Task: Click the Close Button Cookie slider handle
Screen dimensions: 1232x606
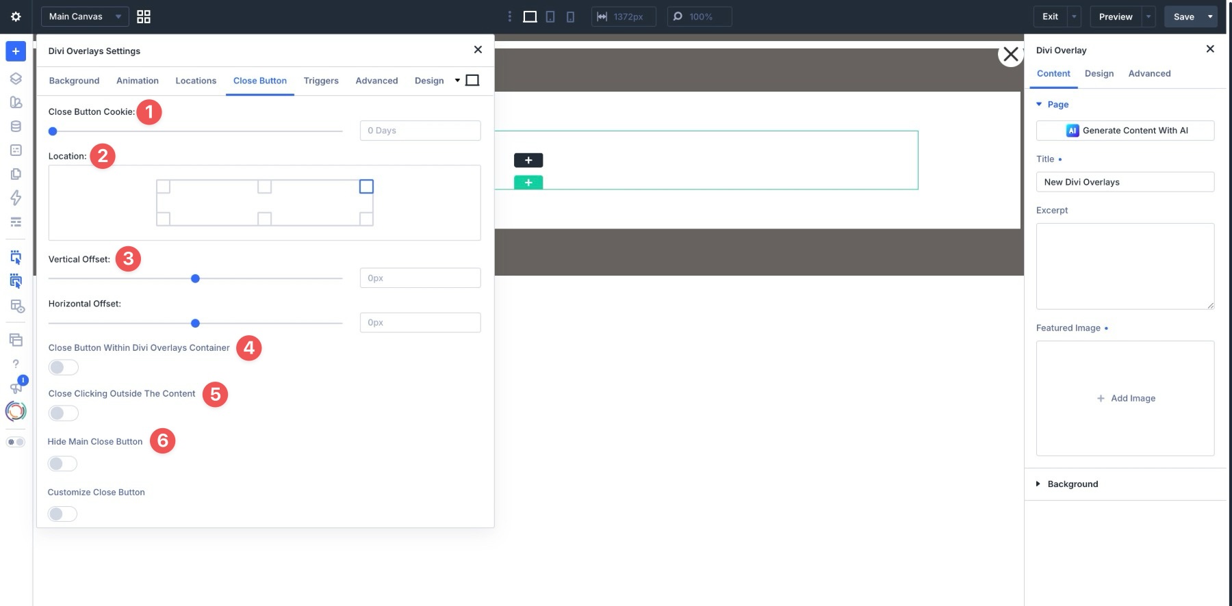Action: [53, 131]
